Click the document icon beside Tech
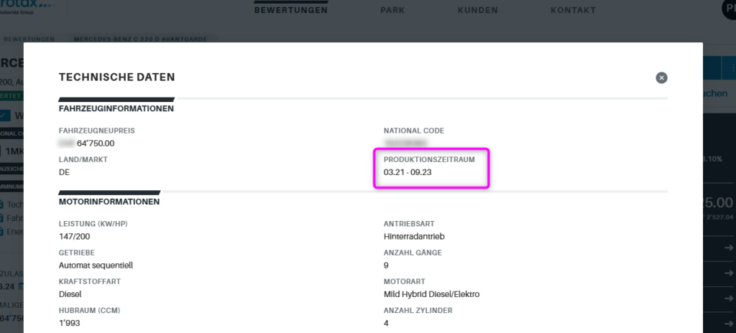The width and height of the screenshot is (736, 333). 2,205
